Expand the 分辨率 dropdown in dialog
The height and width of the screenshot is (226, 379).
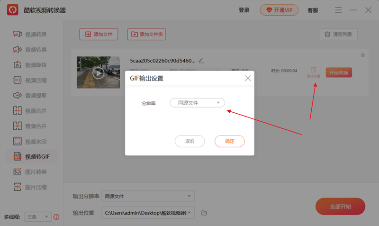coord(198,103)
